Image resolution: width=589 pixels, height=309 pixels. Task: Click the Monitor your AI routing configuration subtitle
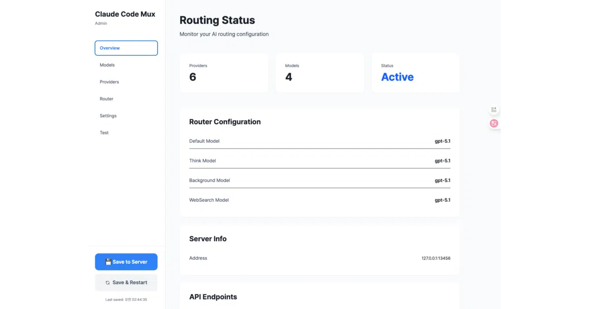(224, 34)
